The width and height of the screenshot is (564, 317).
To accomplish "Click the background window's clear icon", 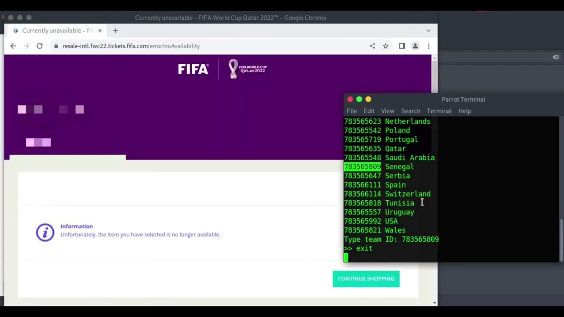I will pyautogui.click(x=556, y=57).
